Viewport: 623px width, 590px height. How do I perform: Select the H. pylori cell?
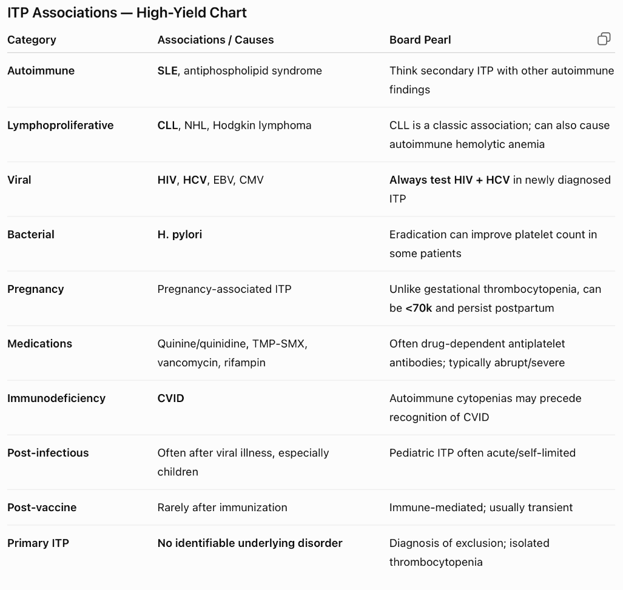tap(180, 235)
